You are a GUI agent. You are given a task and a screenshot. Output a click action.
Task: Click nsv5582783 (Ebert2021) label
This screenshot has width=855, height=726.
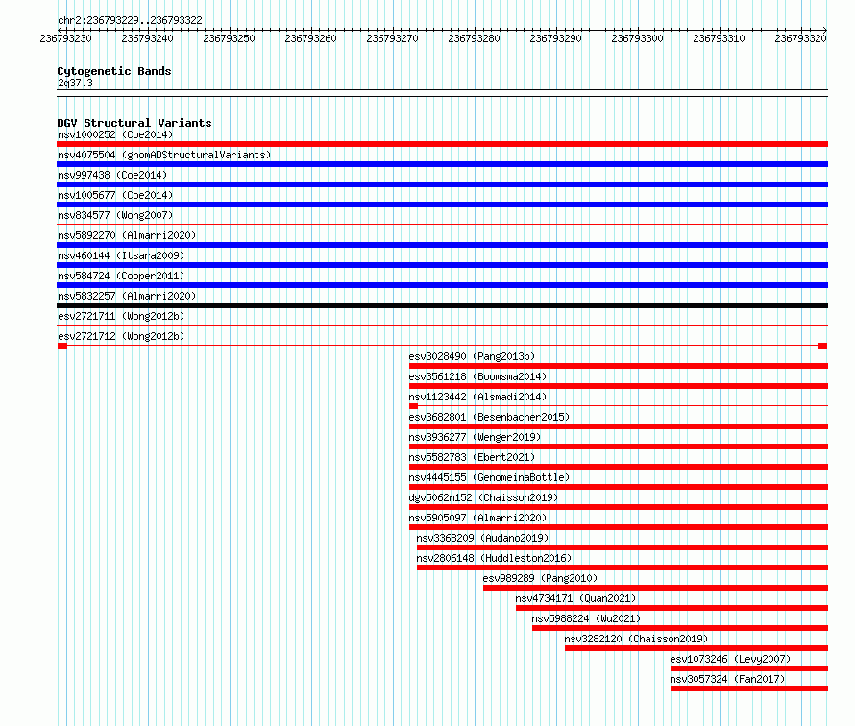click(x=472, y=457)
